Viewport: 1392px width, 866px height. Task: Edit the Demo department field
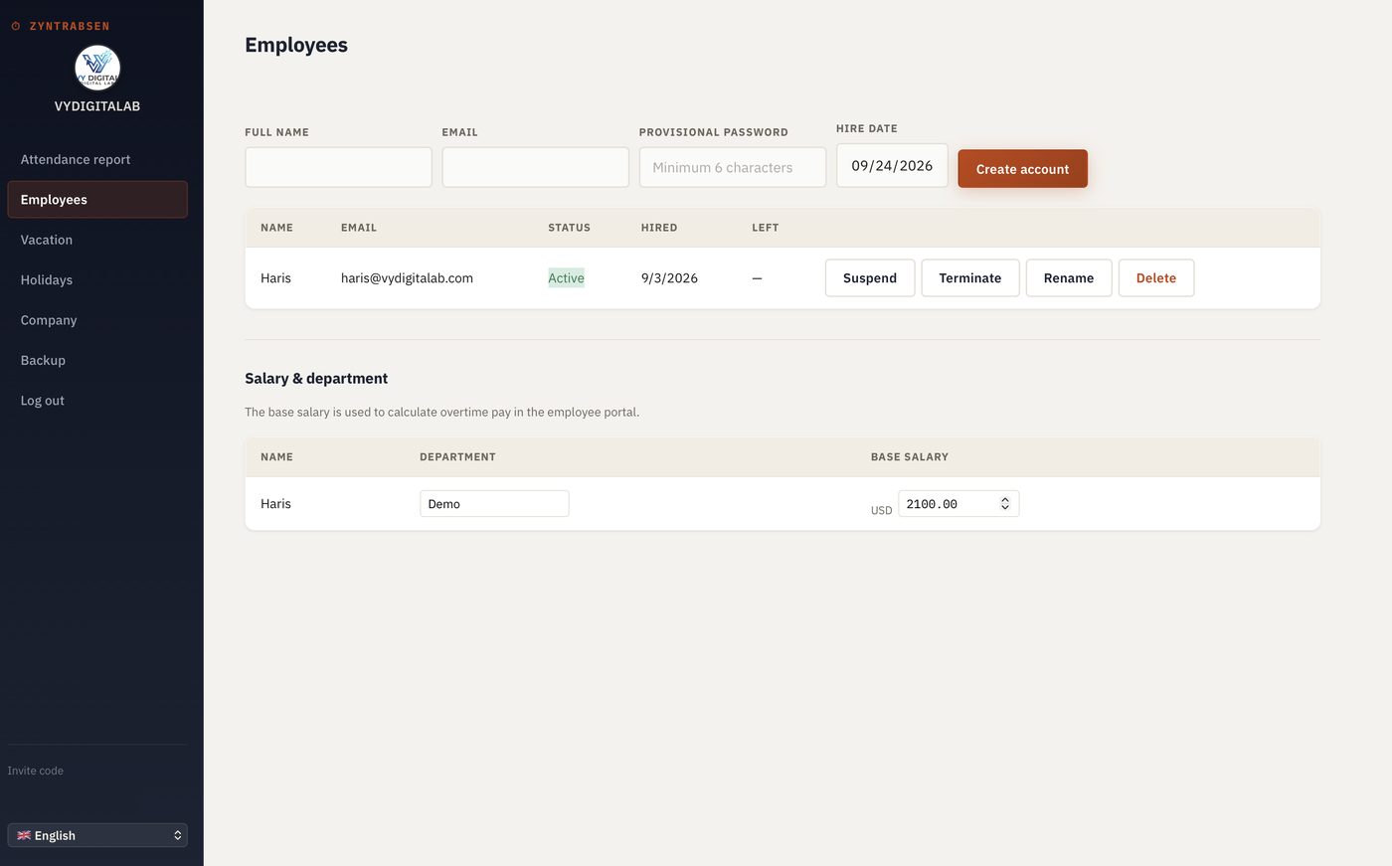pos(494,504)
